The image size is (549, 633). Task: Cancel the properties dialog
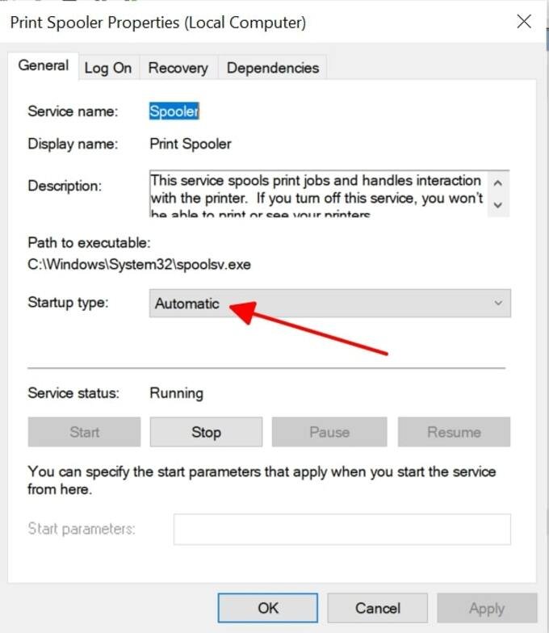point(378,608)
